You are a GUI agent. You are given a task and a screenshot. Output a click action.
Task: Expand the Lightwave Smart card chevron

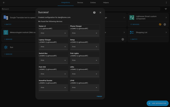166,17
